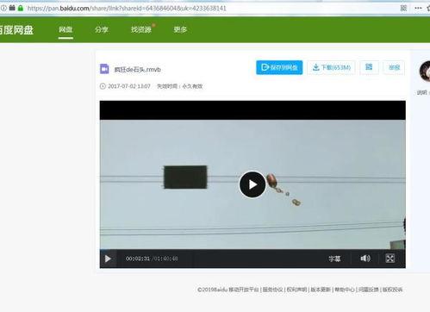Image resolution: width=430 pixels, height=312 pixels.
Task: Mute the video with the speaker icon
Action: (365, 259)
